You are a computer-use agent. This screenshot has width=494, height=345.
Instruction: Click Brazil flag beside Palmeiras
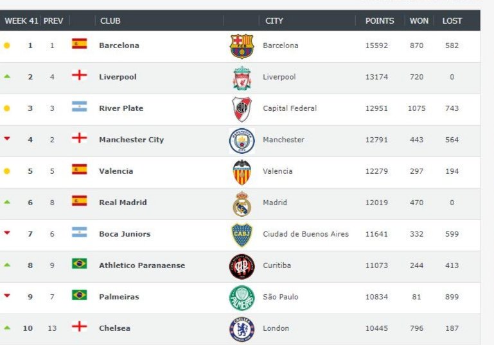[x=80, y=295]
